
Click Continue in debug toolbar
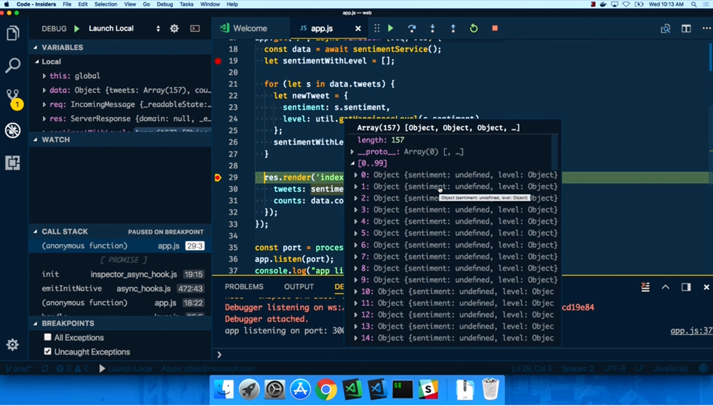click(391, 29)
